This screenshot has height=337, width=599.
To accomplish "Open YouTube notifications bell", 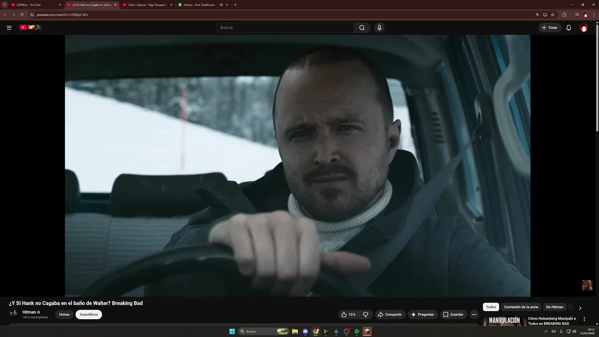I will coord(569,28).
